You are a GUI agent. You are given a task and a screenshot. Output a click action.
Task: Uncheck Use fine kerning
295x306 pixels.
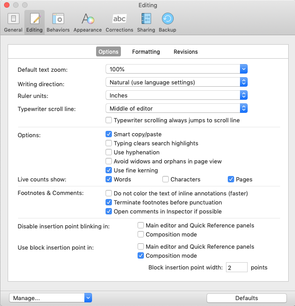click(109, 170)
